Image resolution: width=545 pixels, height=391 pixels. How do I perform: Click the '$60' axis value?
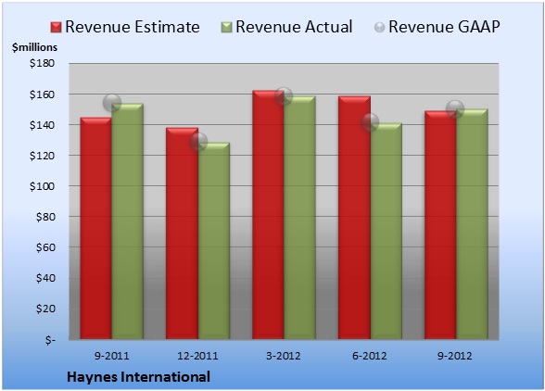45,247
